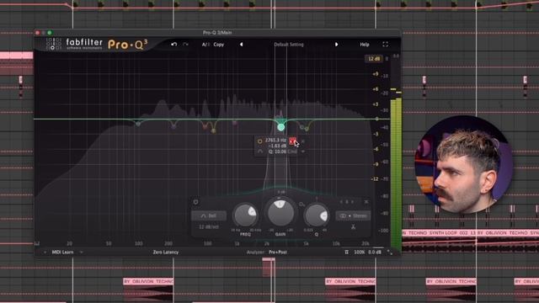Open the Default Setting preset menu

(x=289, y=45)
